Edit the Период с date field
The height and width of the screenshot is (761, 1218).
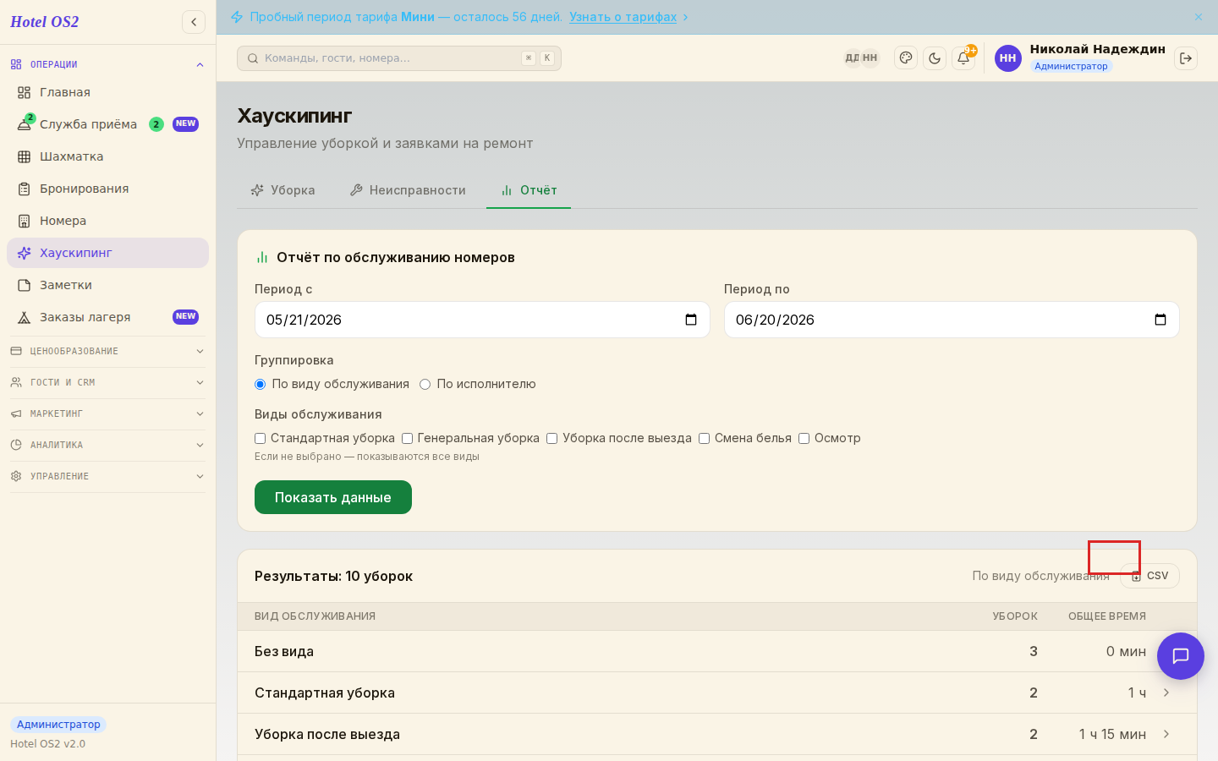point(482,320)
